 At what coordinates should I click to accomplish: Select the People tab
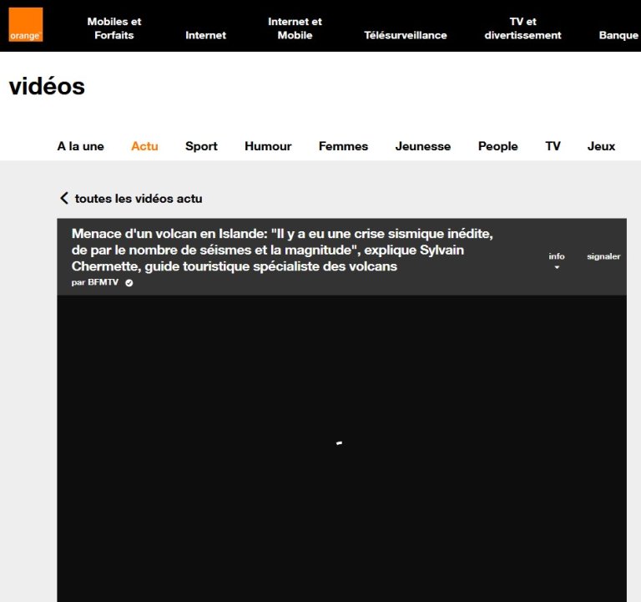(x=498, y=146)
